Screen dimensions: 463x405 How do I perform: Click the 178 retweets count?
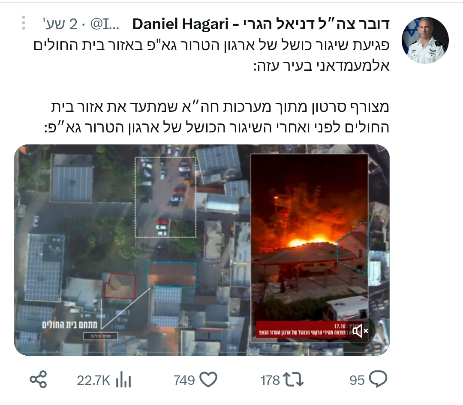[270, 380]
